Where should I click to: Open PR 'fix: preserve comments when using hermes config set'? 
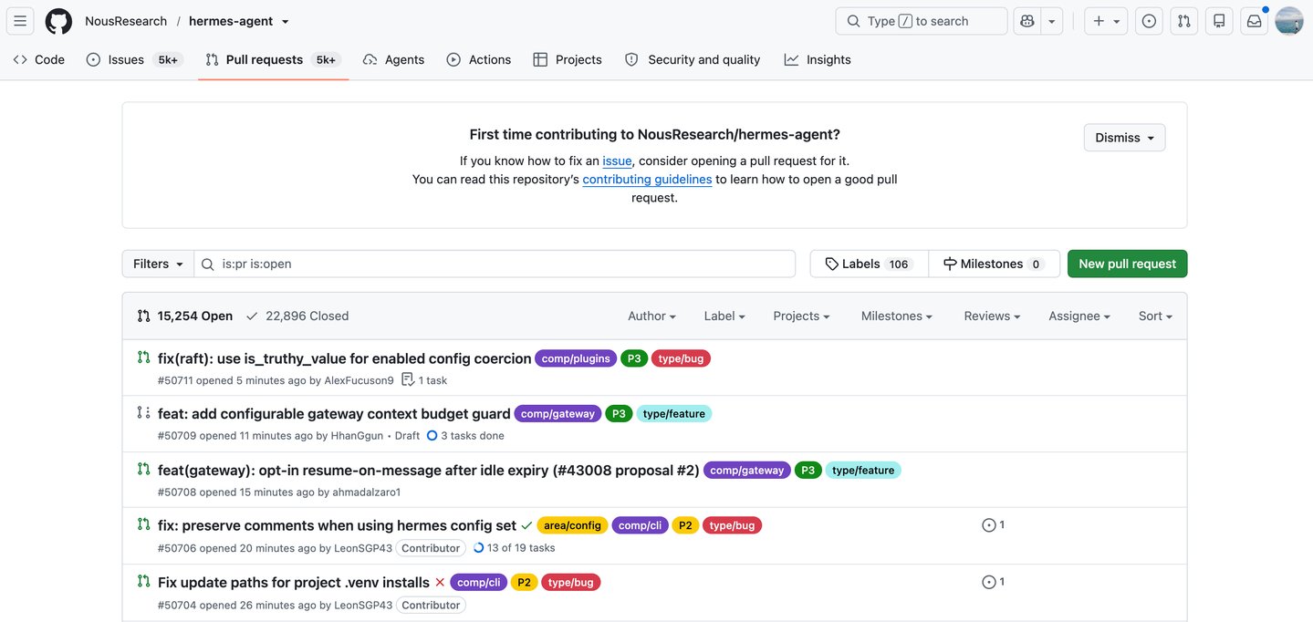338,525
